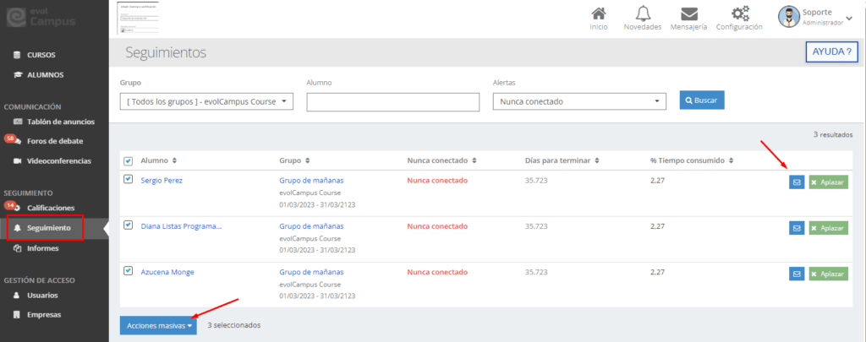Toggle the select-all checkbox in table header
866x342 pixels.
tap(129, 161)
